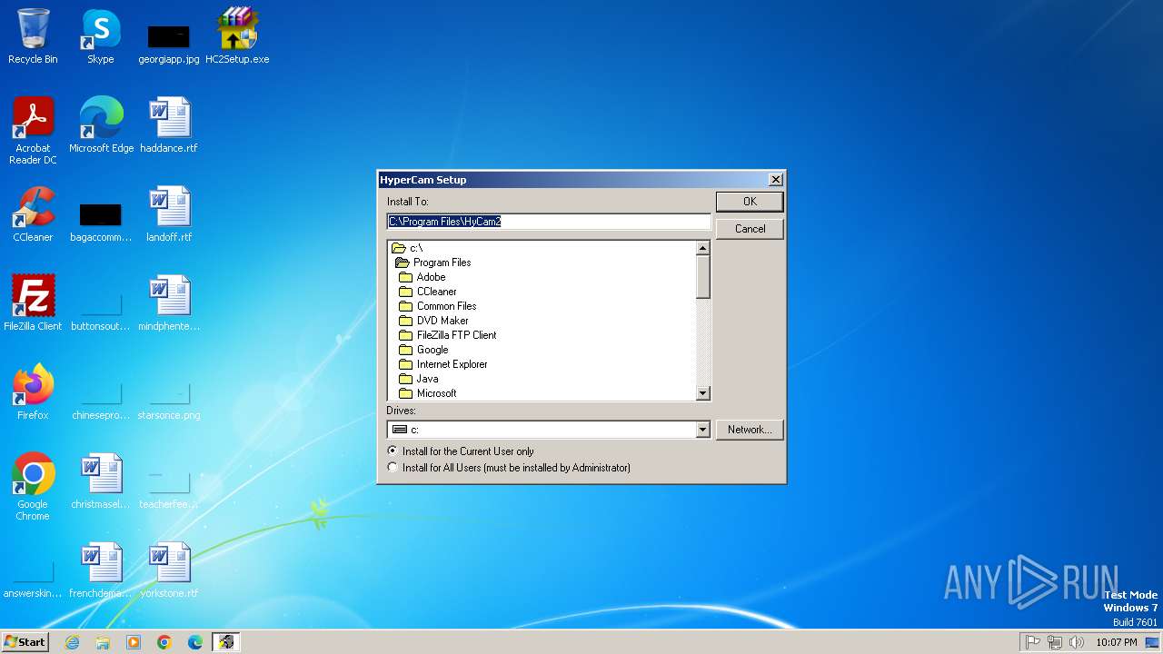
Task: Open the Windows Start menu
Action: point(25,642)
